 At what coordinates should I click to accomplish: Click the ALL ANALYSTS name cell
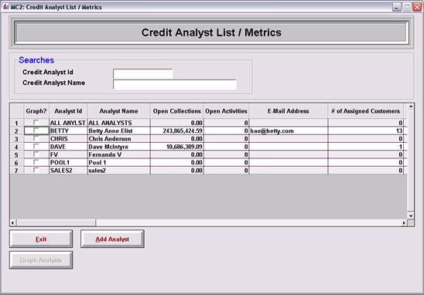click(118, 123)
